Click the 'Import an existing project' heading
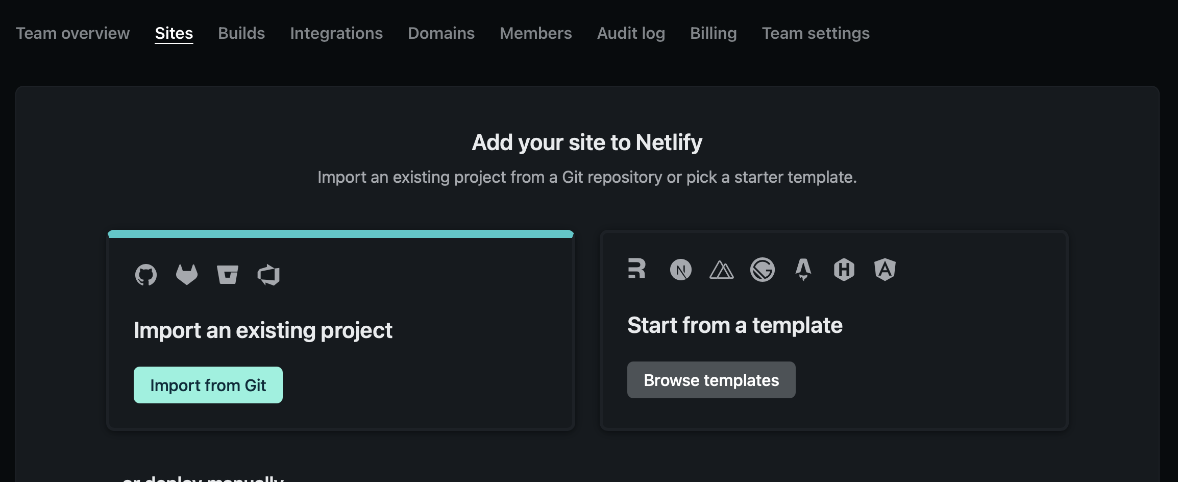 (x=263, y=330)
